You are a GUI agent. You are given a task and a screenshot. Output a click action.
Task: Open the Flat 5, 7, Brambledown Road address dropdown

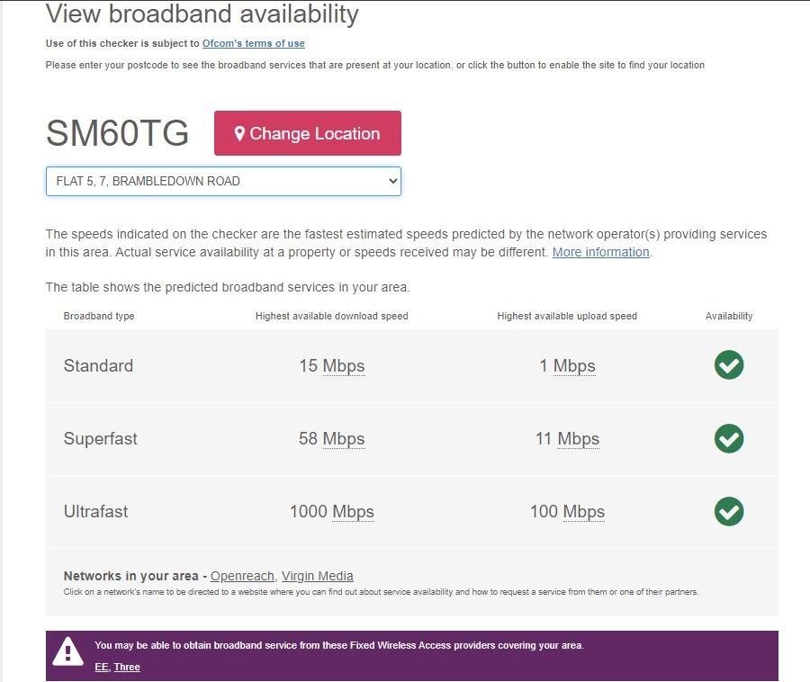[223, 181]
